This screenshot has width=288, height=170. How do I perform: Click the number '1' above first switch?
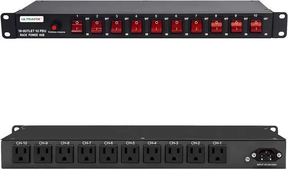pos(77,16)
